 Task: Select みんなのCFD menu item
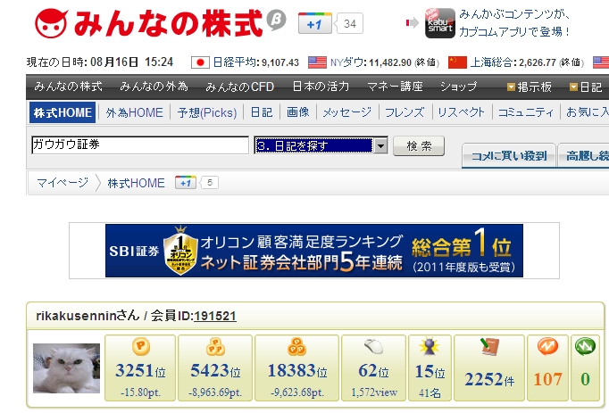pos(239,87)
